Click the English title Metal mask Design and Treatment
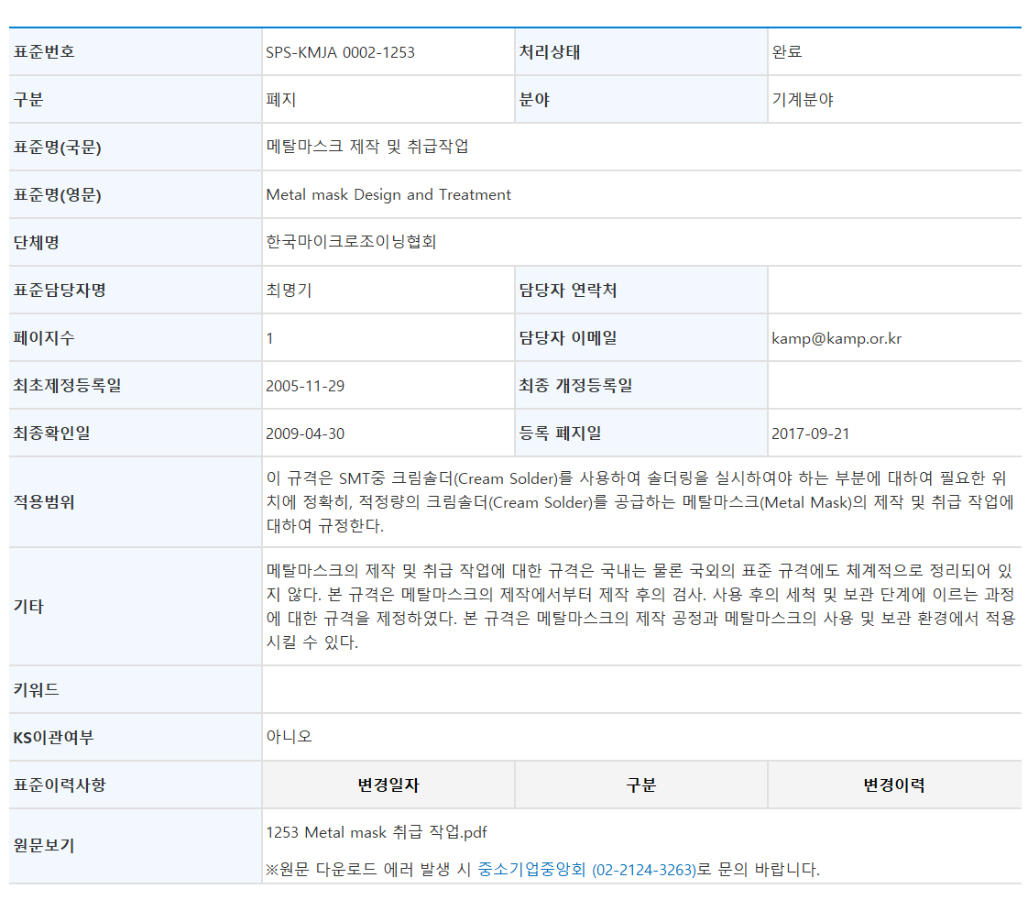The width and height of the screenshot is (1028, 911). pyautogui.click(x=388, y=194)
